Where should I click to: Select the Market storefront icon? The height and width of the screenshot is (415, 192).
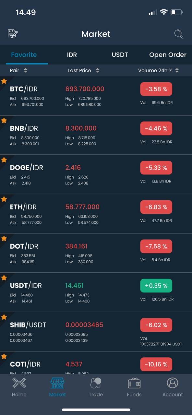(x=57, y=383)
